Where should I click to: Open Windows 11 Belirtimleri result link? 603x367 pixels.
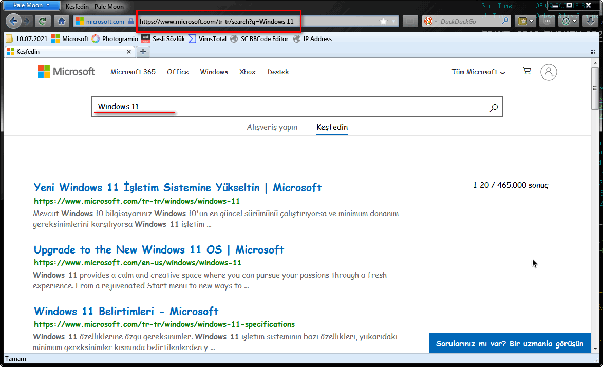[126, 311]
